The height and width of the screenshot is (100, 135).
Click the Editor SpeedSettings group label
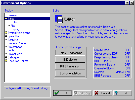[x=69, y=47]
